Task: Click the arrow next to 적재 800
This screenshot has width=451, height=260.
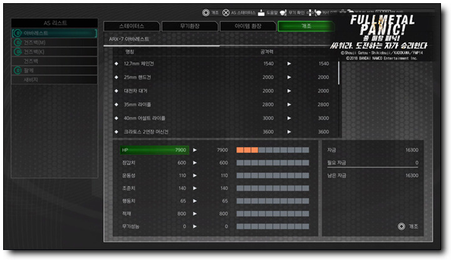Action: coord(195,214)
